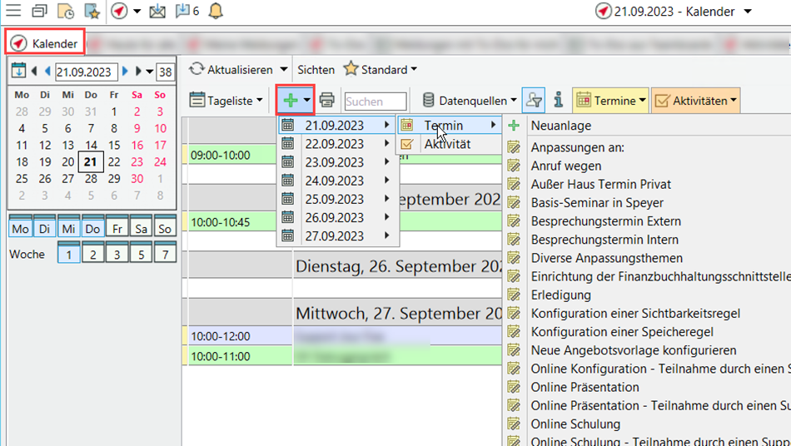Select the 2 weeks view toggle

(x=93, y=254)
